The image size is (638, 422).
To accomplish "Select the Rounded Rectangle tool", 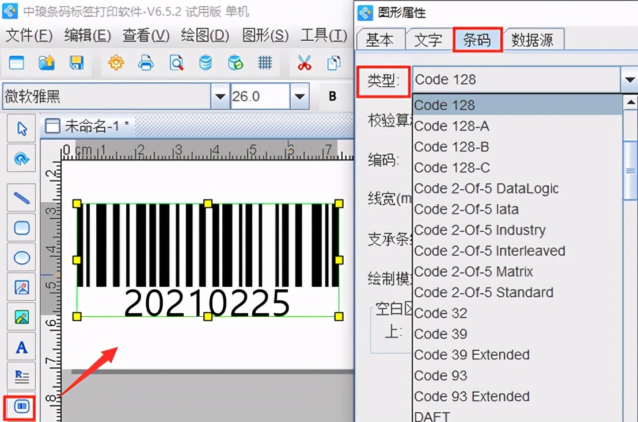I will [21, 228].
